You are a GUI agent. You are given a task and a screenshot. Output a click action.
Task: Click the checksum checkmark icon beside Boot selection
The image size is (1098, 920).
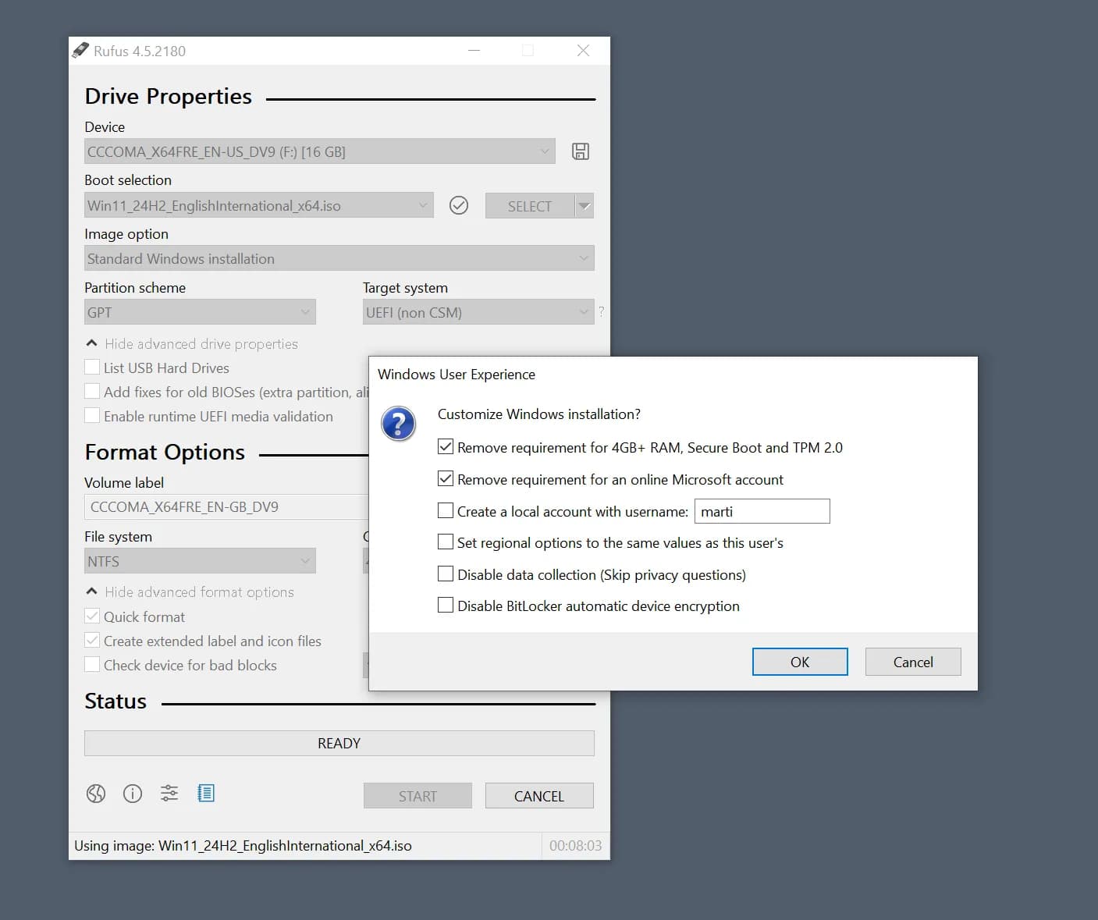coord(459,206)
